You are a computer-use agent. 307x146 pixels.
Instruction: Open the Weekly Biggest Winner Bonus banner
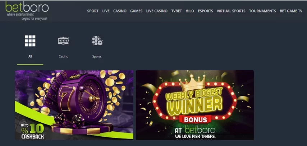(x=195, y=105)
